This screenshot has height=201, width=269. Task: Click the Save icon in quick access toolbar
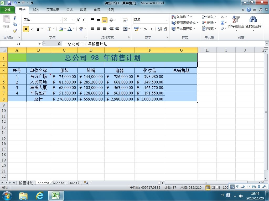coord(9,3)
